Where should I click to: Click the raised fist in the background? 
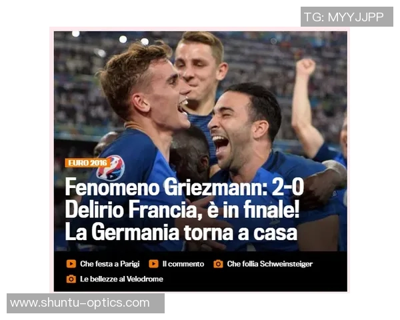[x=305, y=67]
